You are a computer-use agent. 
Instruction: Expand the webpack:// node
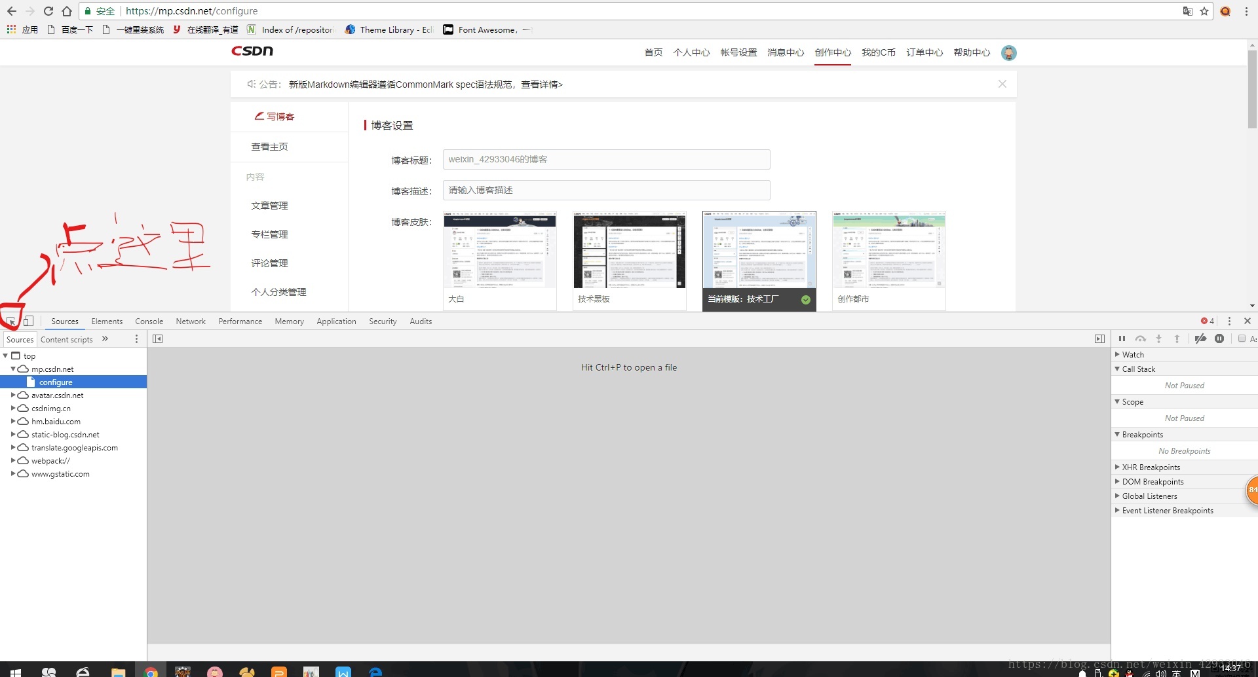(13, 460)
